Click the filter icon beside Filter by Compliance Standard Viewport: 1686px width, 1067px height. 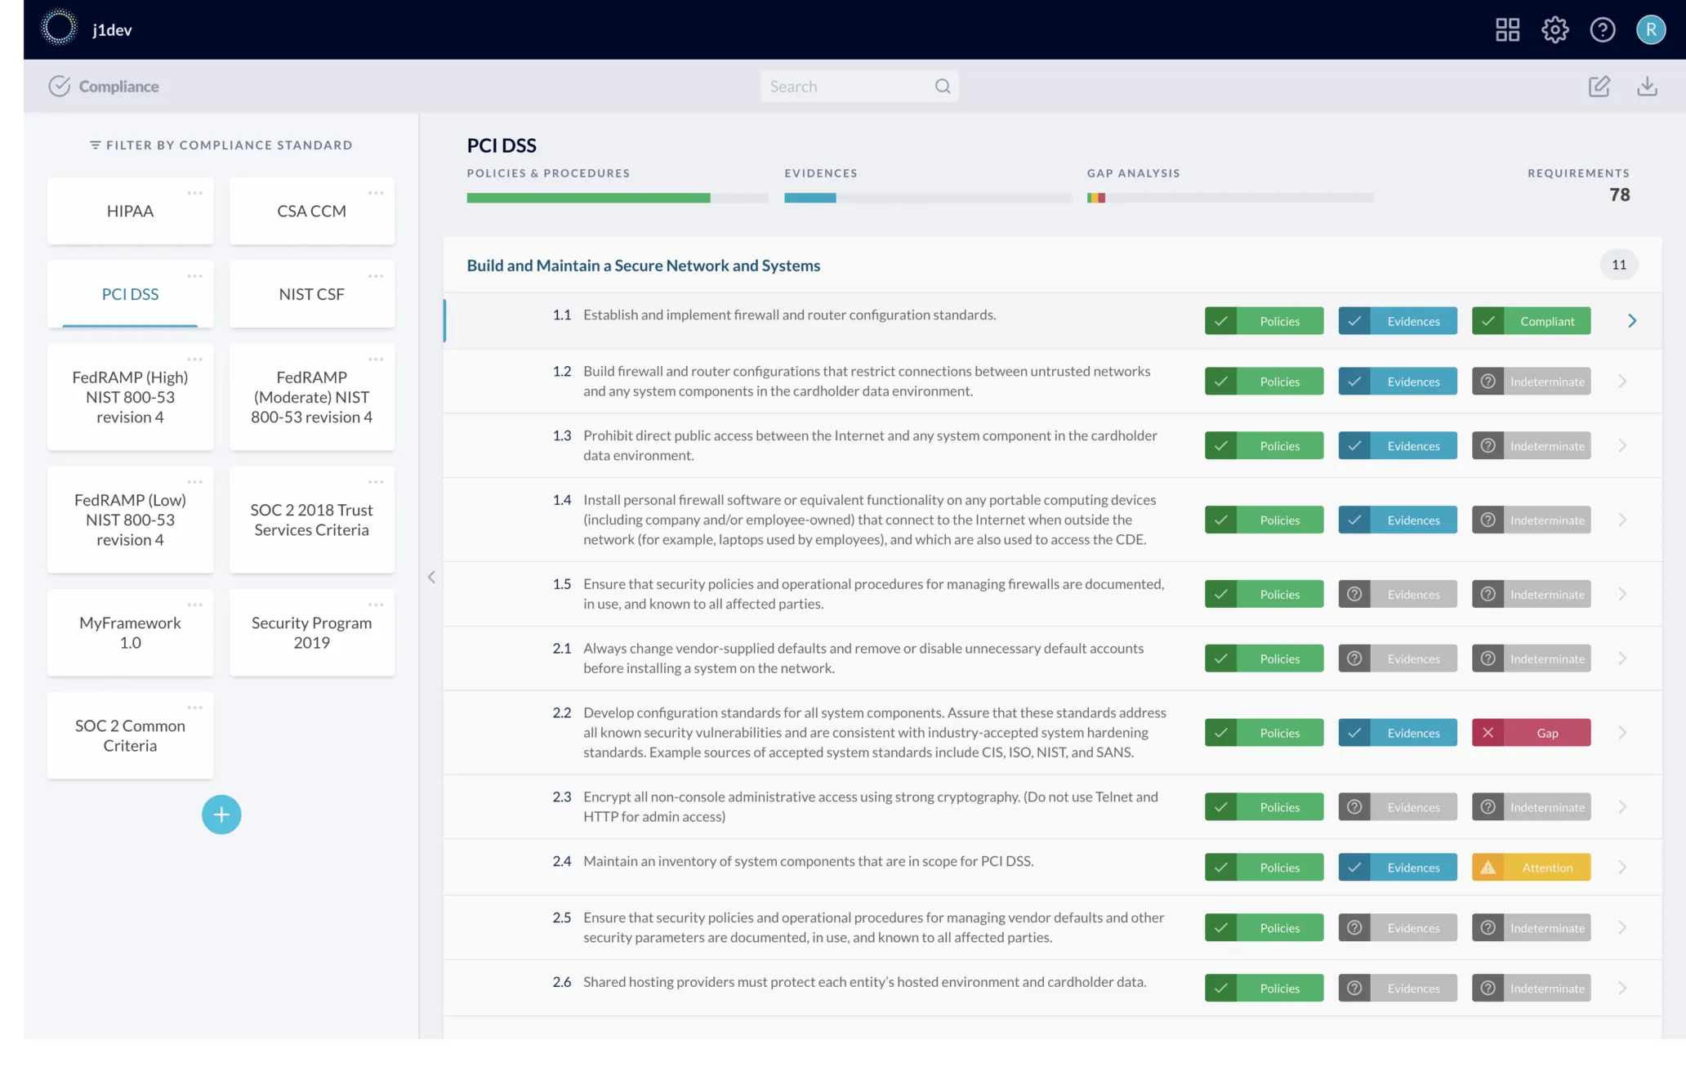(x=95, y=145)
